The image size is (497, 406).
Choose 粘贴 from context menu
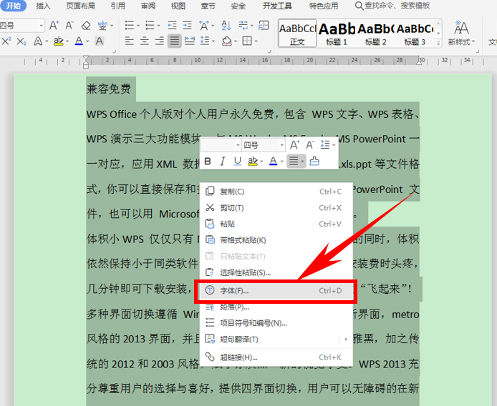pos(276,224)
